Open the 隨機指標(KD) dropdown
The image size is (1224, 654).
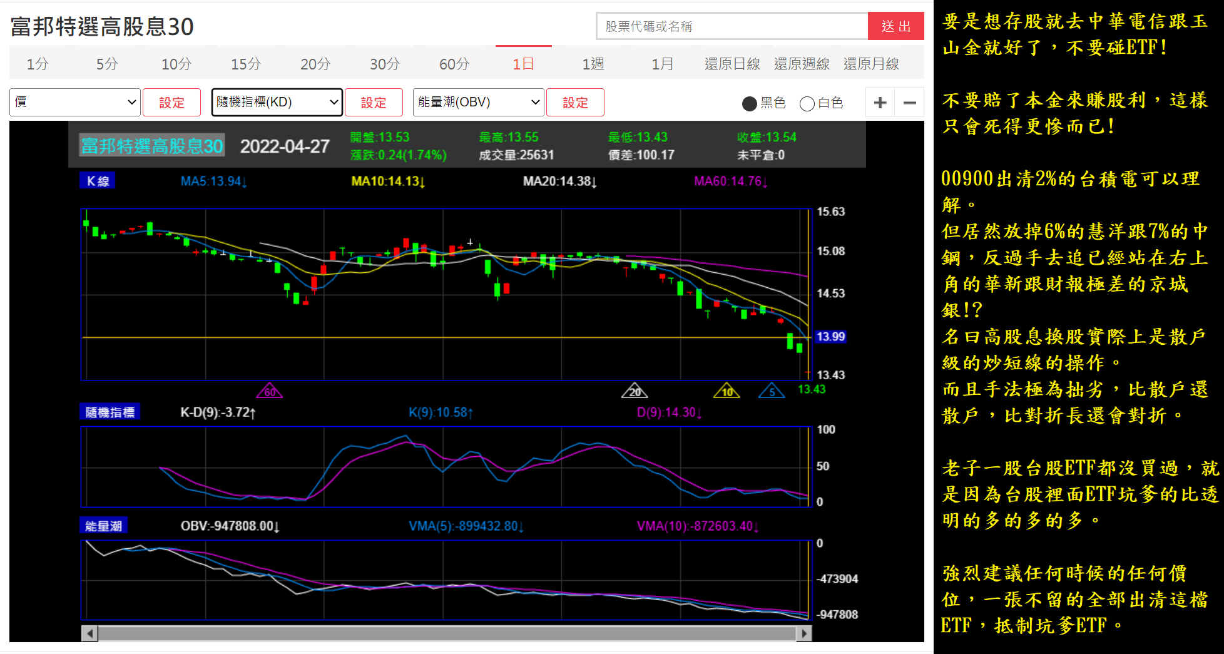[x=277, y=102]
